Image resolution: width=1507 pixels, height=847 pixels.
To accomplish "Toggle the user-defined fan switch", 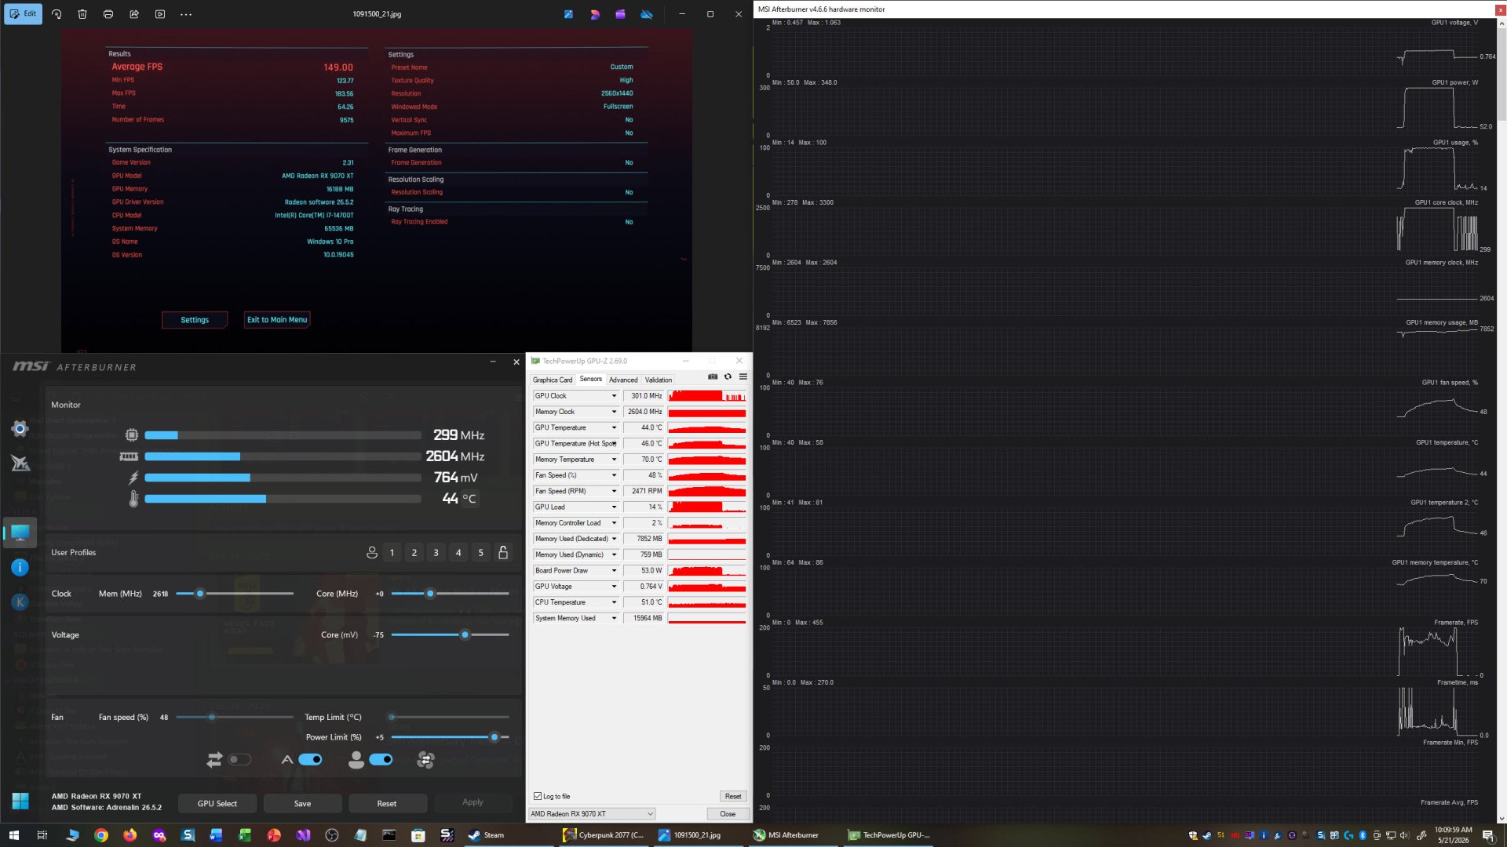I will click(381, 759).
